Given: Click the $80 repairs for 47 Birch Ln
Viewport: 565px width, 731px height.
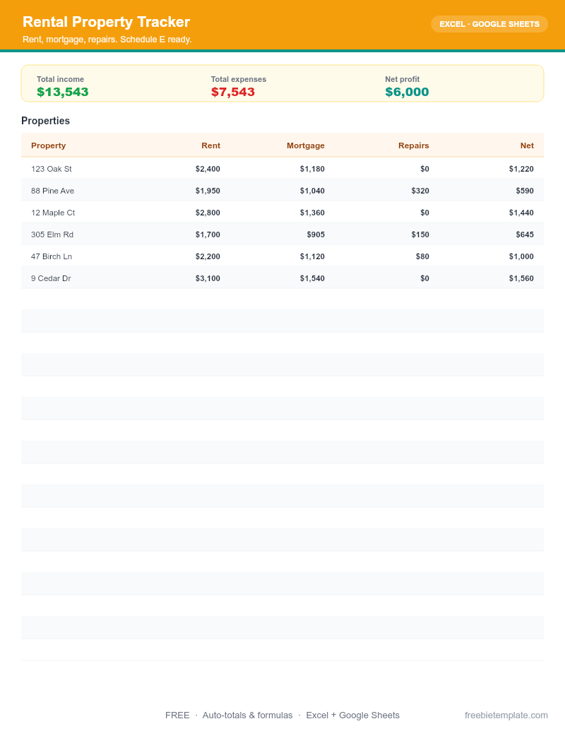Looking at the screenshot, I should click(422, 256).
